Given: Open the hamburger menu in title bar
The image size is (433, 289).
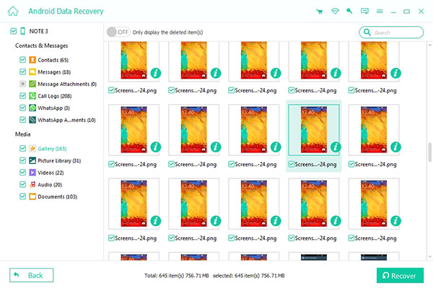Looking at the screenshot, I should (380, 12).
